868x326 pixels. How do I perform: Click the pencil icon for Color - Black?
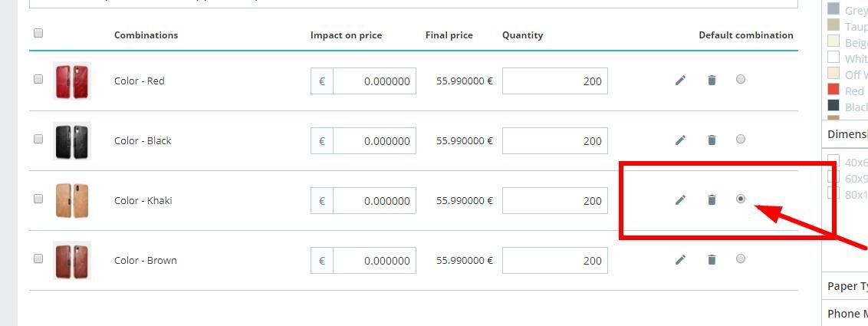[x=680, y=140]
